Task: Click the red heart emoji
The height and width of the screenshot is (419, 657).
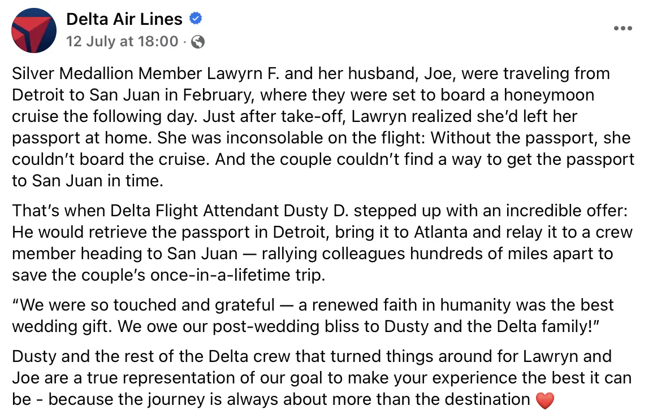Action: (x=544, y=400)
